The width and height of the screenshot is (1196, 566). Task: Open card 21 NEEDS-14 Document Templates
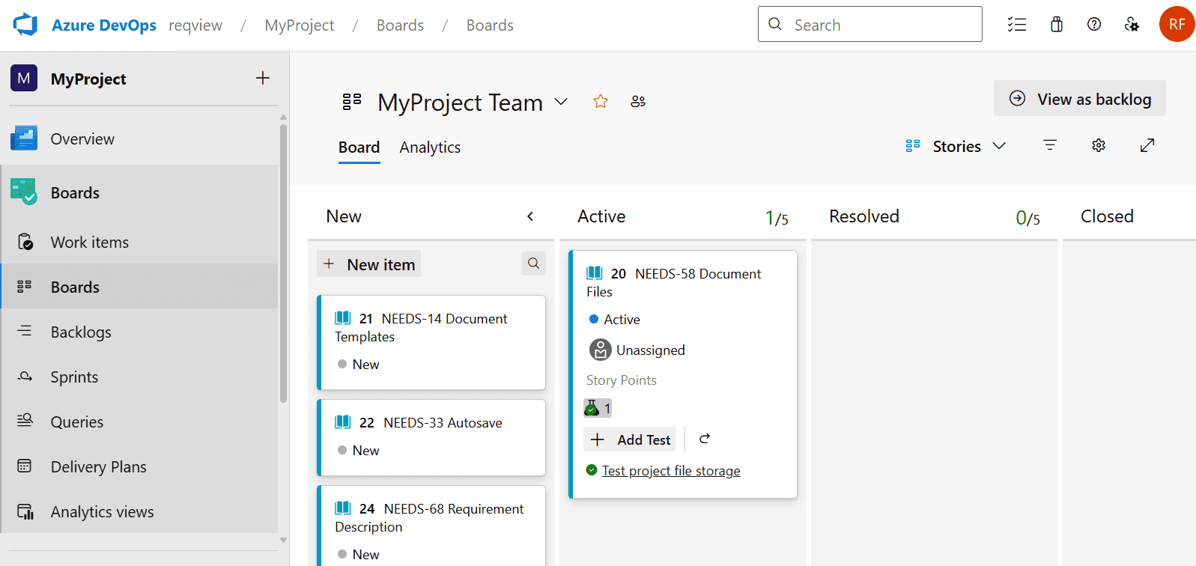431,342
